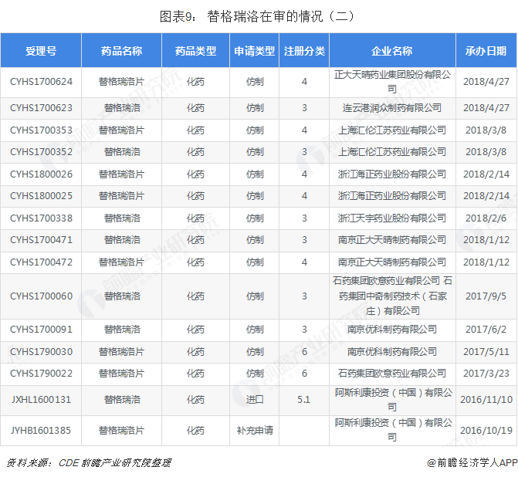
Task: Select acceptance number JYHB1601385
Action: [41, 431]
